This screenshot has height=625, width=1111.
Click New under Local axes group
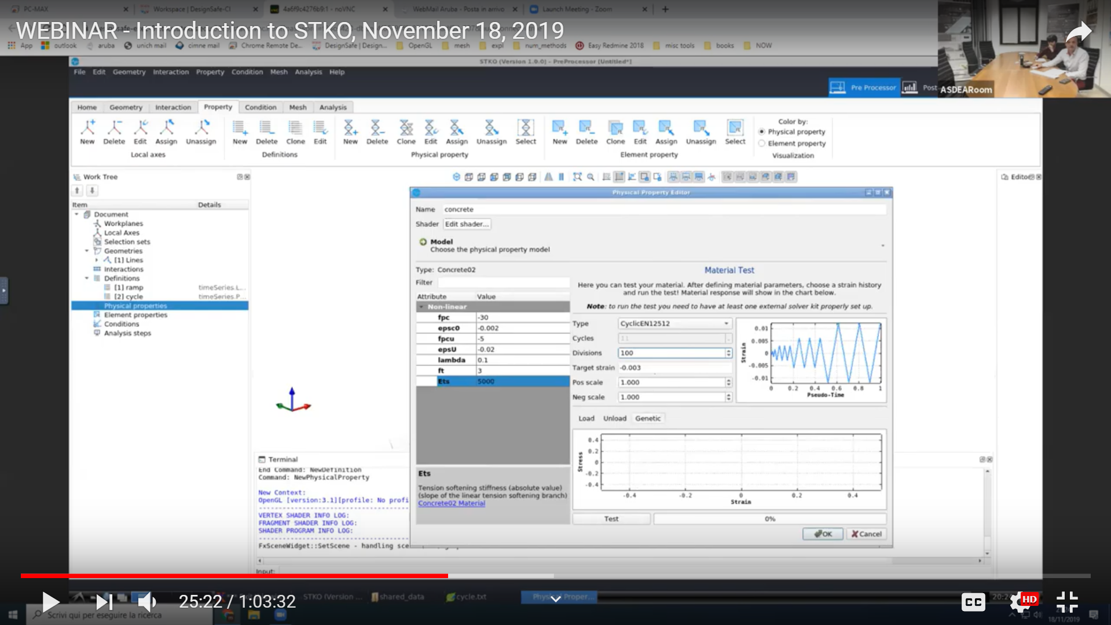click(87, 132)
